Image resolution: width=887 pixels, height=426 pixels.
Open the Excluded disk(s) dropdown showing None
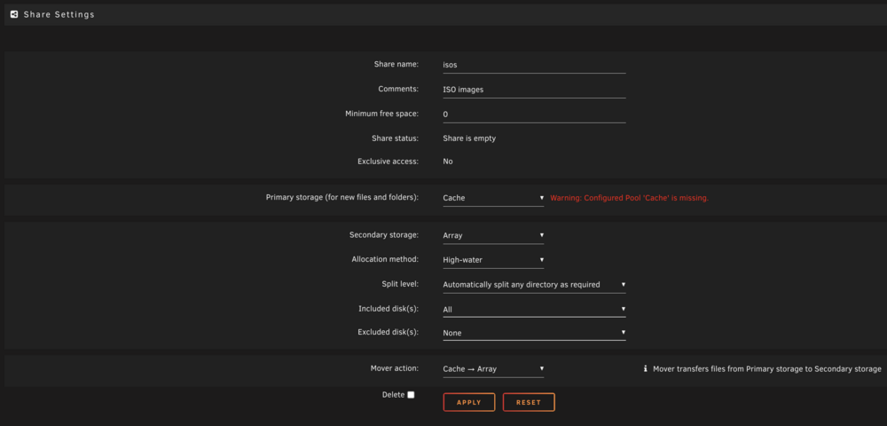pos(534,333)
